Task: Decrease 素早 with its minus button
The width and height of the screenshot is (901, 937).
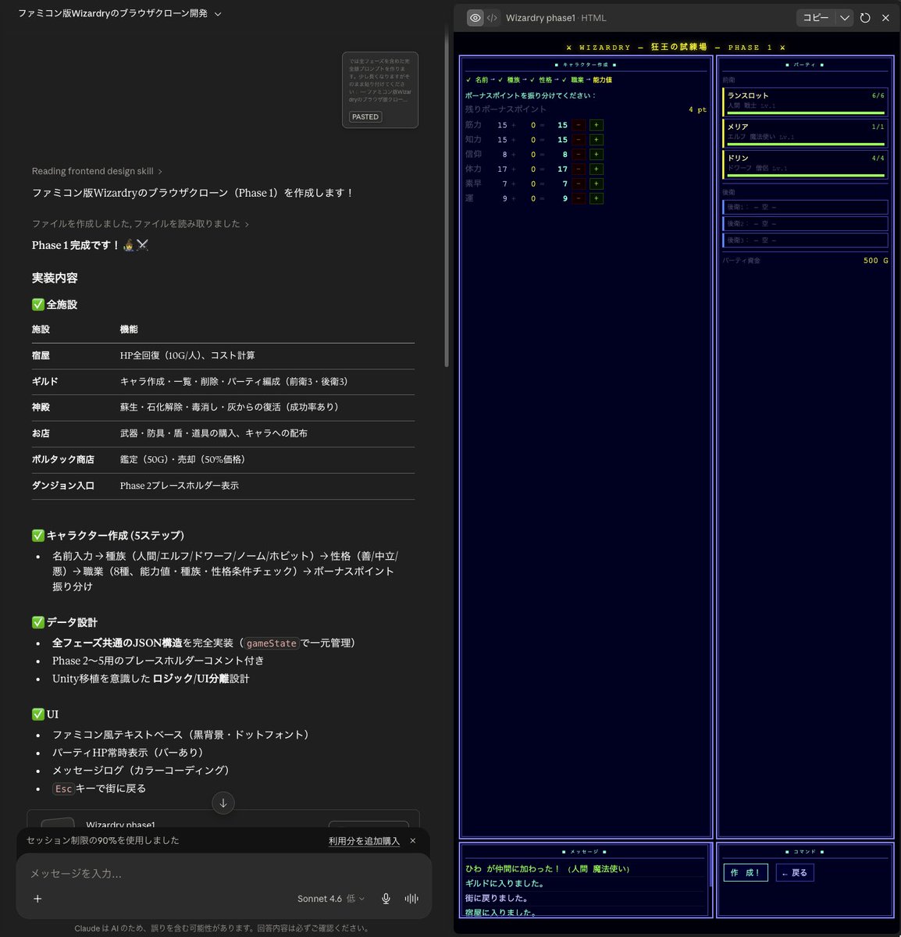Action: coord(579,183)
